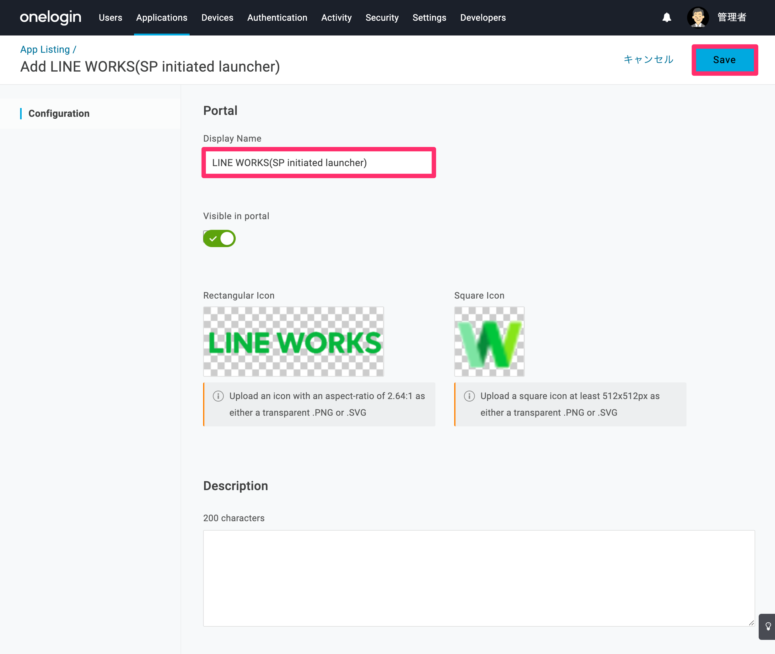This screenshot has height=654, width=775.
Task: Click the 管理者 user name
Action: (732, 17)
